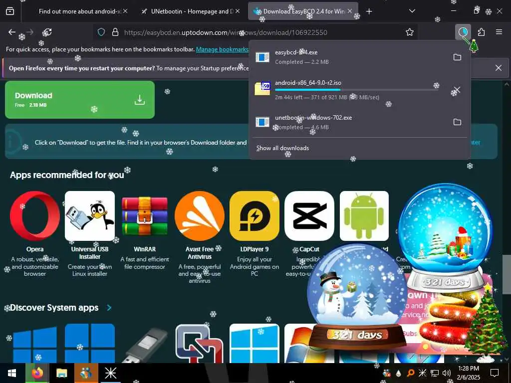Viewport: 511px width, 383px height.
Task: Open the taskbar clock showing 1:28 PM
Action: [468, 373]
